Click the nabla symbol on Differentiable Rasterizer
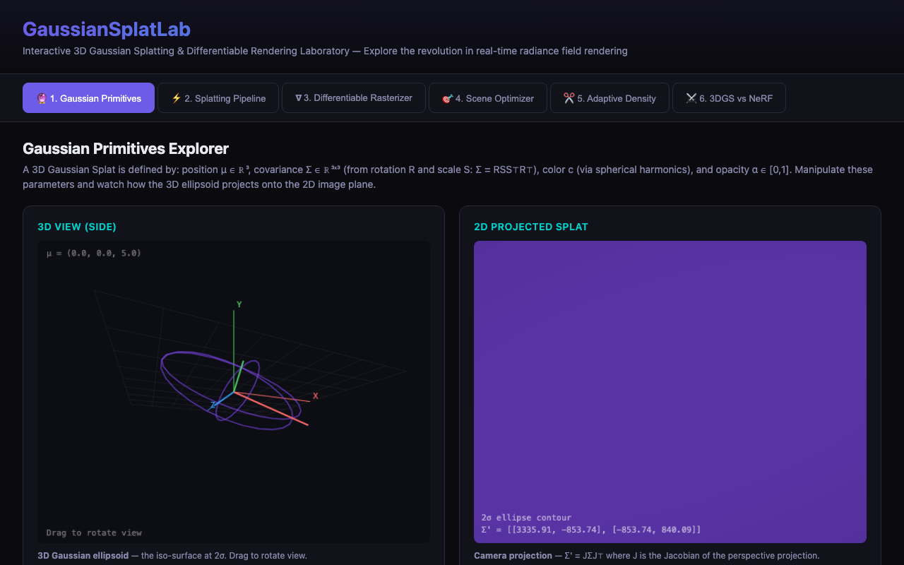The height and width of the screenshot is (565, 904). pyautogui.click(x=298, y=98)
